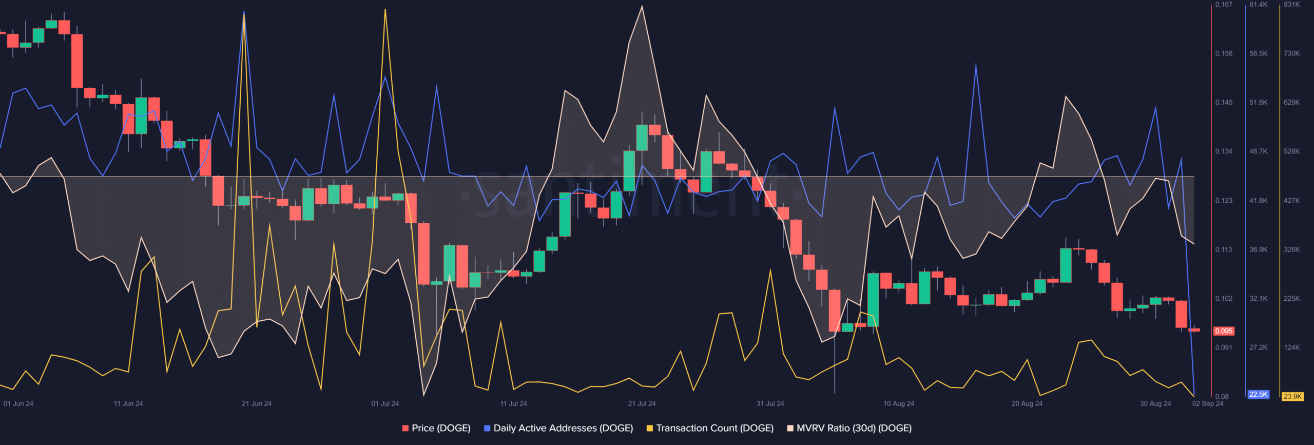The width and height of the screenshot is (1314, 445).
Task: Click the 225K transaction count axis value
Action: [1292, 299]
